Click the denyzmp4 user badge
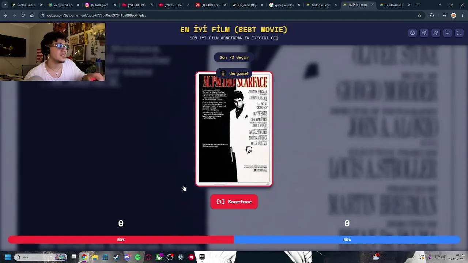The height and width of the screenshot is (263, 468). (x=234, y=73)
